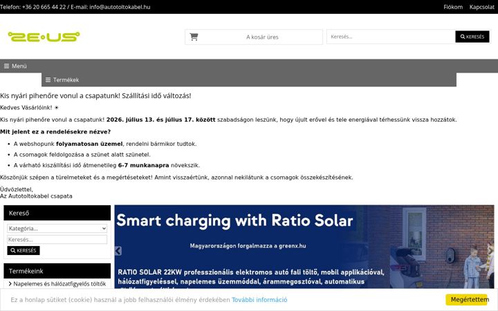This screenshot has height=311, width=498.
Task: Click the Smart charging with Ratio Solar banner
Action: [304, 247]
